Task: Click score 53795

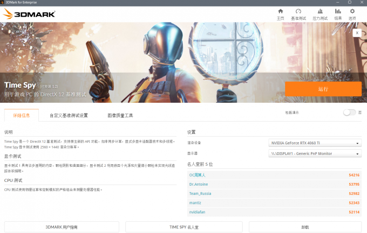Action: point(354,184)
